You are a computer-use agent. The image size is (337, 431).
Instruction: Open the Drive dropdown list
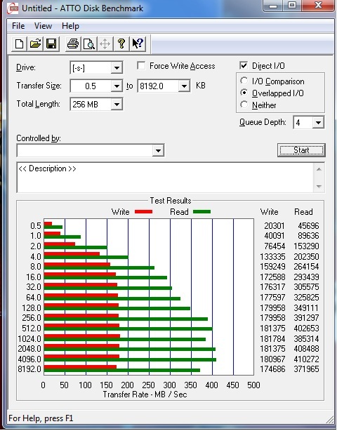pyautogui.click(x=117, y=68)
